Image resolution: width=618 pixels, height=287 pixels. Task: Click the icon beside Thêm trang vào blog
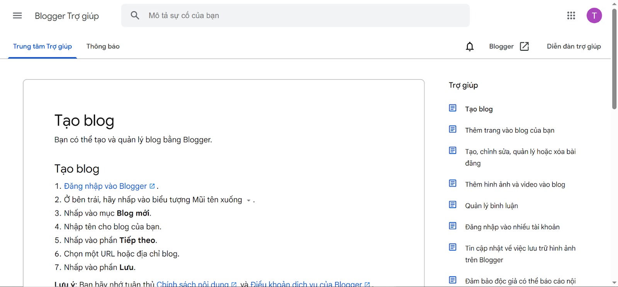pos(453,129)
